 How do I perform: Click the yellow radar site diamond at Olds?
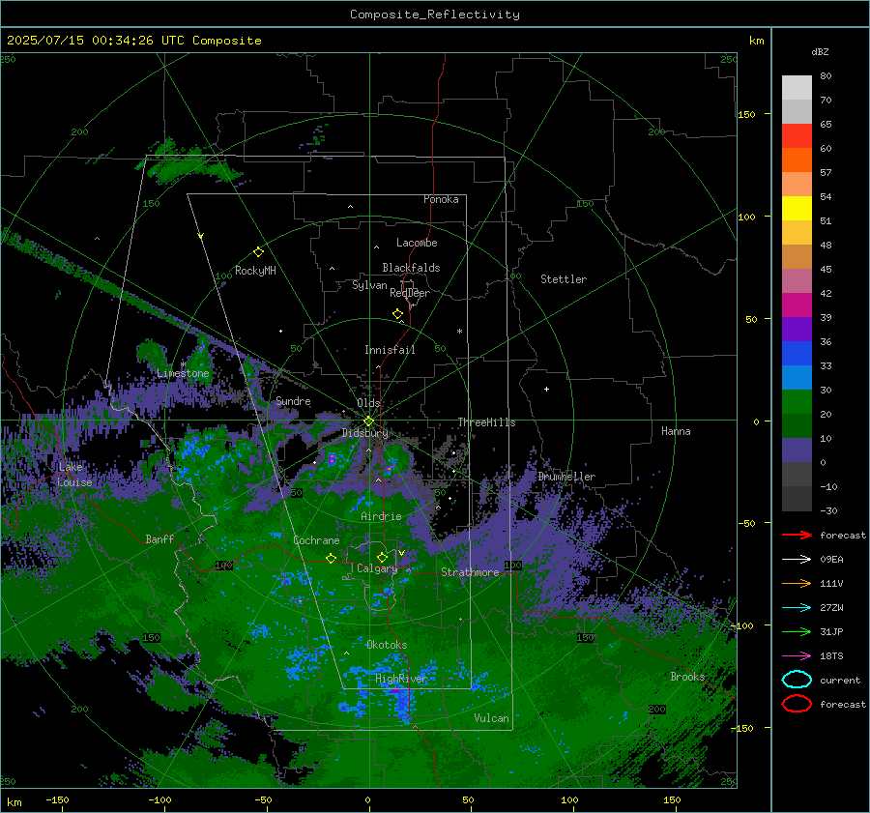[x=368, y=421]
